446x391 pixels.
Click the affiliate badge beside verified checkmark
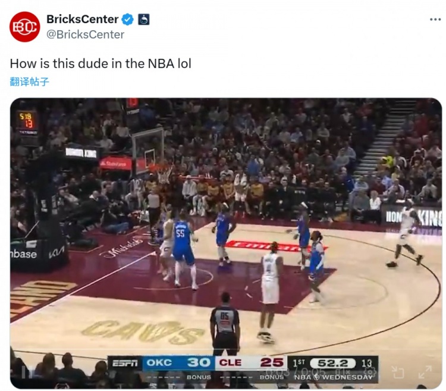(144, 20)
